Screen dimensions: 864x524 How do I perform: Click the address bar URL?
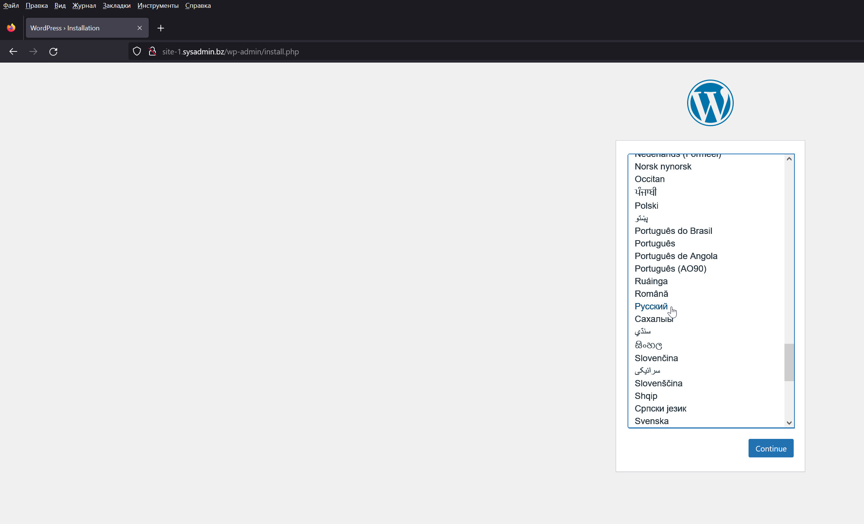(x=231, y=51)
